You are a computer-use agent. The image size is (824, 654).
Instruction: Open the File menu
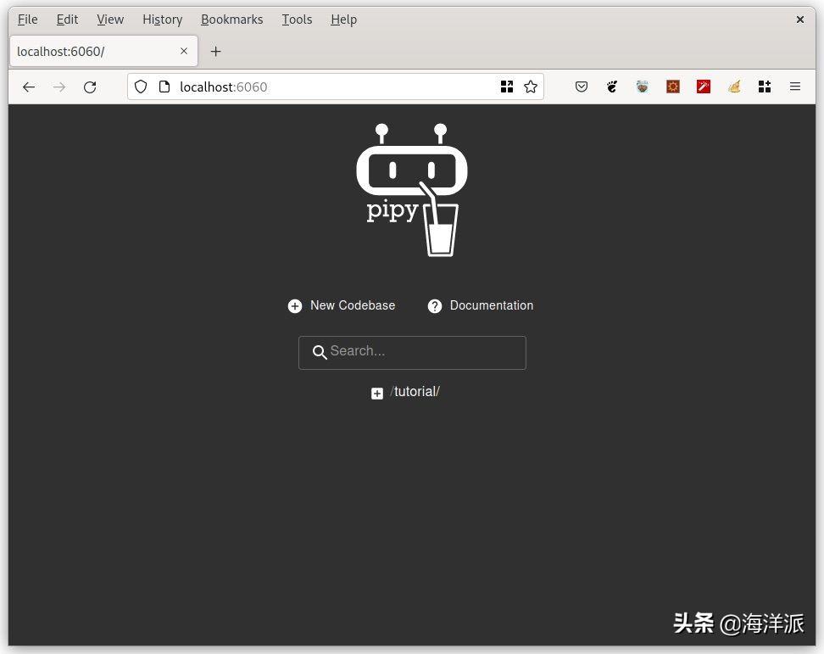27,20
